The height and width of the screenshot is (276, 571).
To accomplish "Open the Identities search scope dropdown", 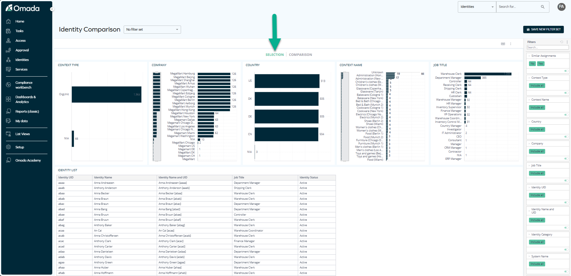I will click(477, 7).
